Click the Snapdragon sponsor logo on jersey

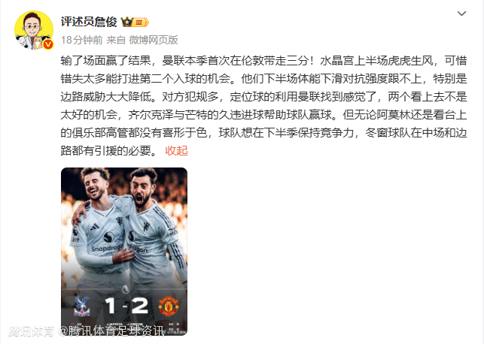(108, 243)
